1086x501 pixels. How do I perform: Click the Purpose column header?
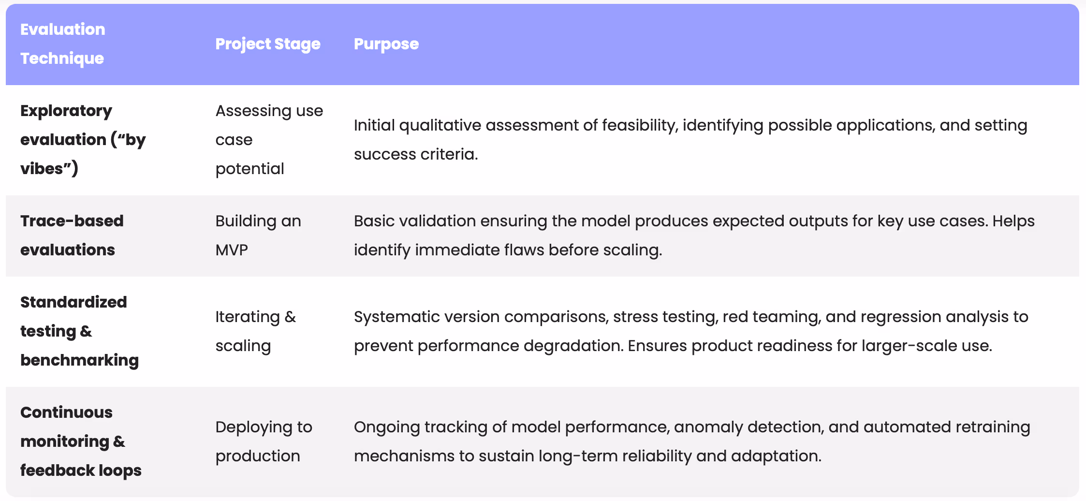click(386, 44)
